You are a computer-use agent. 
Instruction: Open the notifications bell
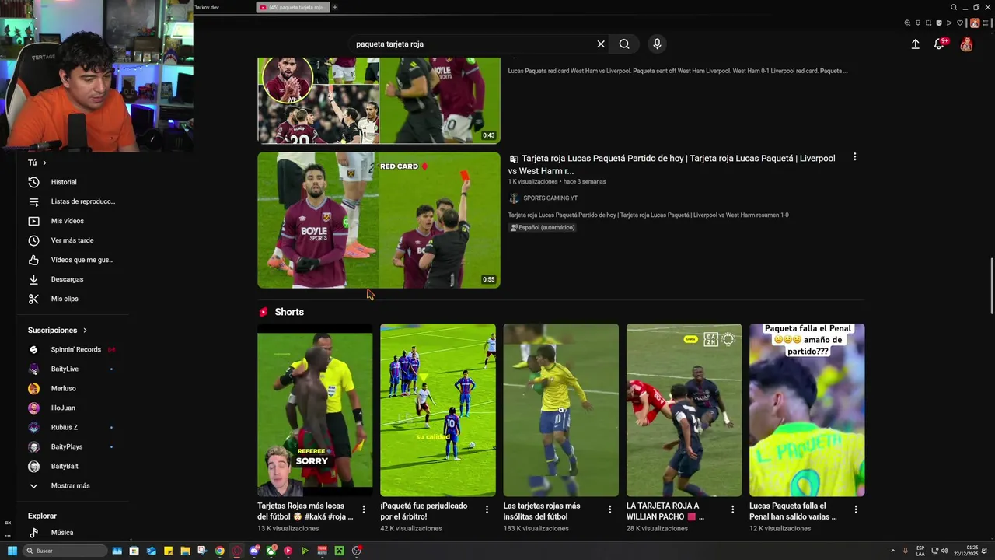pos(939,44)
